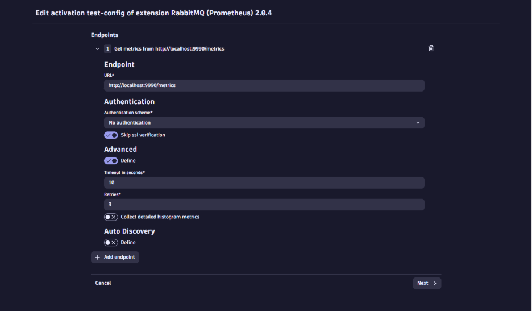Turn off the Advanced Define toggle
Image resolution: width=532 pixels, height=311 pixels.
click(111, 161)
